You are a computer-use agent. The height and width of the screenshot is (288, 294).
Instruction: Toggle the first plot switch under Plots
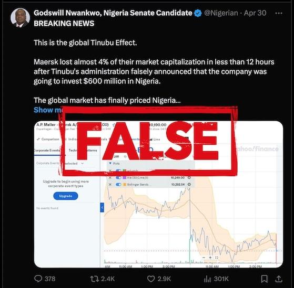(x=118, y=170)
